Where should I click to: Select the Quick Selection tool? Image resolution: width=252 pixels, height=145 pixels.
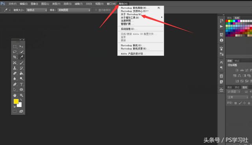tap(21, 51)
